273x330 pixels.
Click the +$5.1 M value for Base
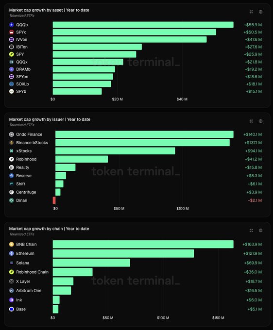coord(255,309)
